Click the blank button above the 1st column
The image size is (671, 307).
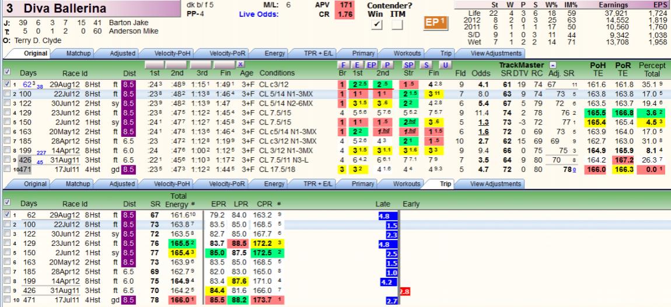click(156, 65)
